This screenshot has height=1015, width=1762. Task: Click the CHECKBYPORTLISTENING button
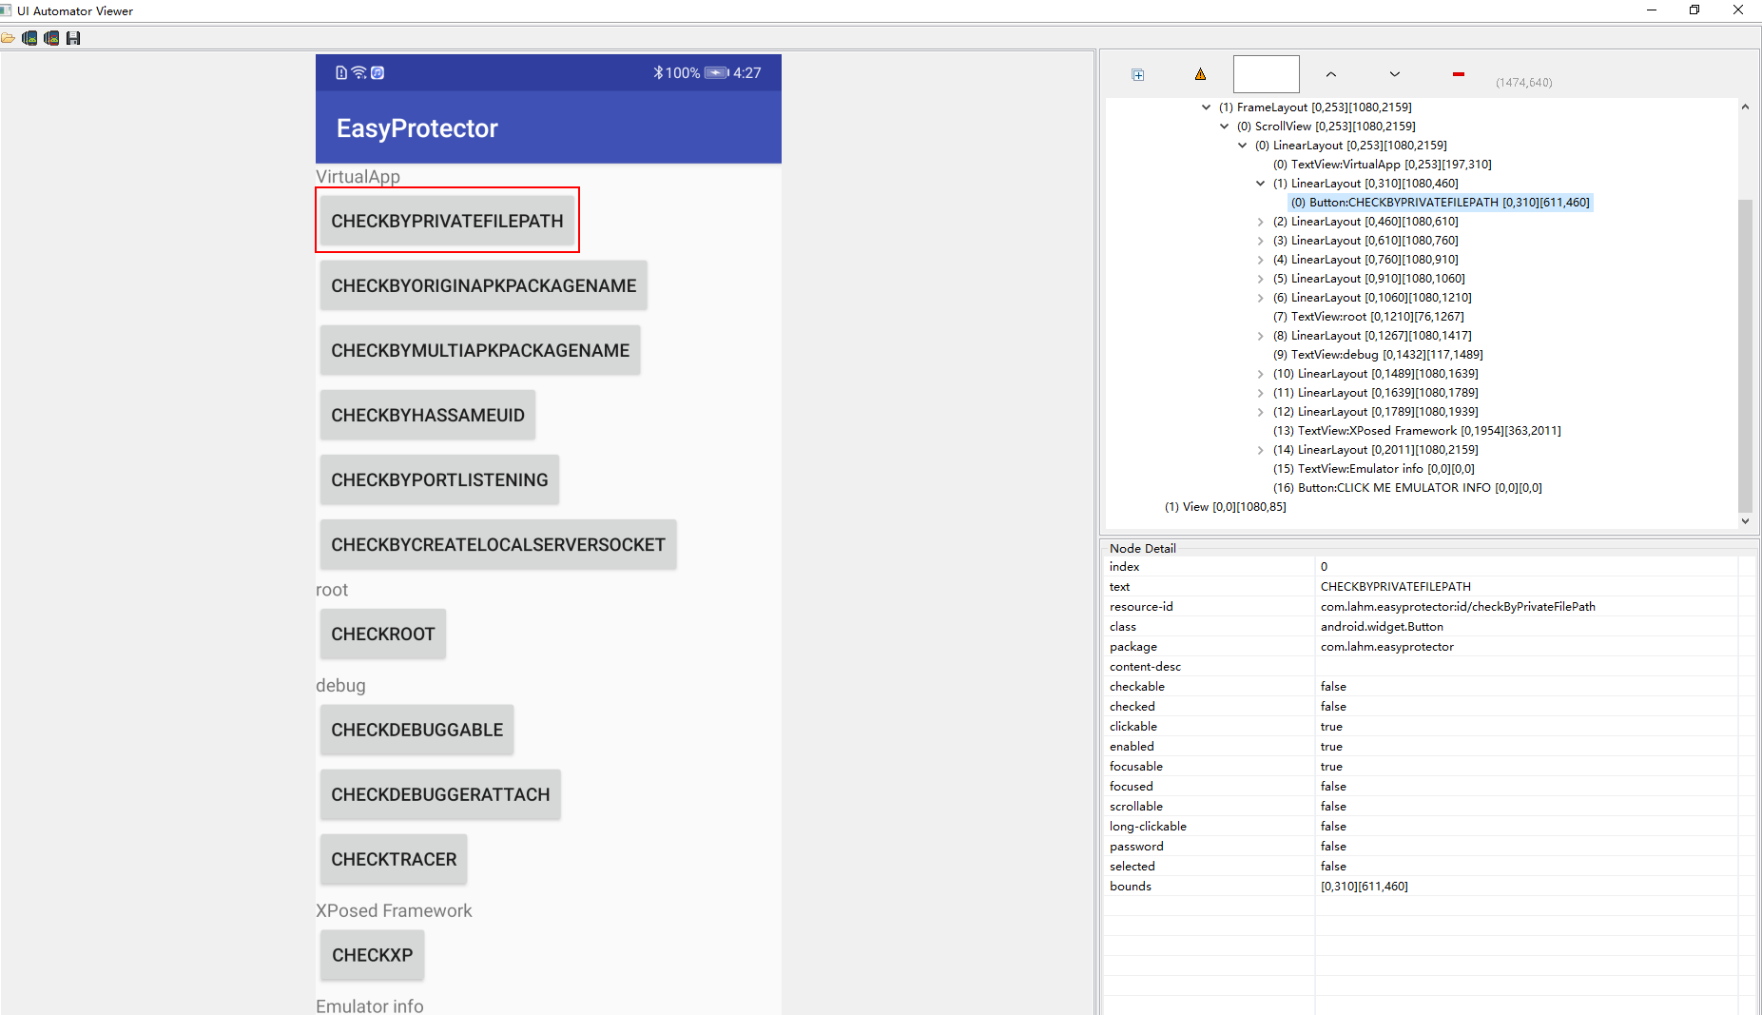pos(439,479)
